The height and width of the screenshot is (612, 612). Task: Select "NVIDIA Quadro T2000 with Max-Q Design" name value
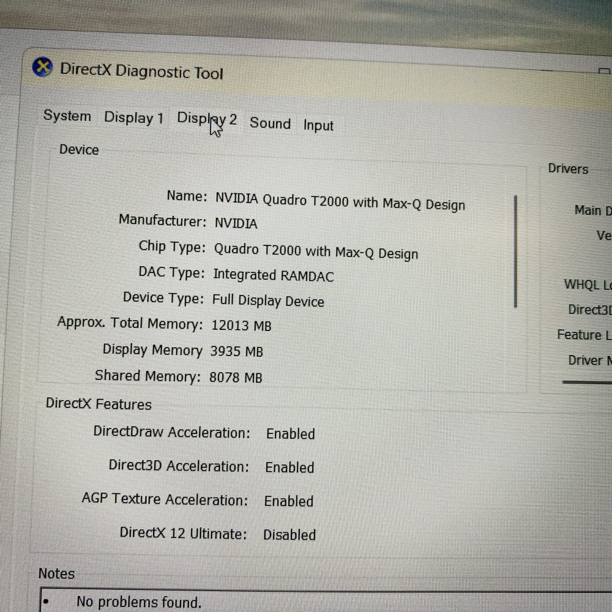point(340,202)
